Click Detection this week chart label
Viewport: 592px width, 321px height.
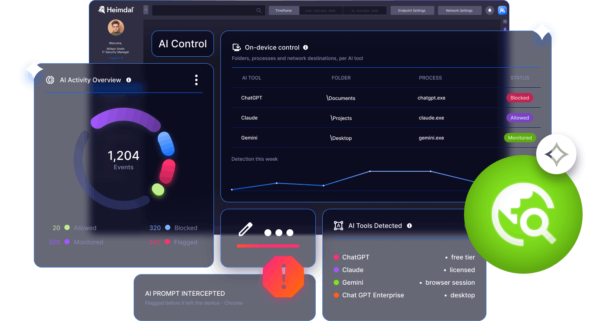coord(255,159)
